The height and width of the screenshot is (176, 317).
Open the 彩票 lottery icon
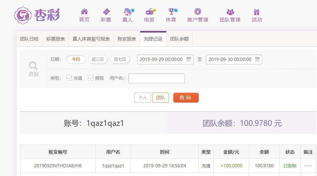pos(106,12)
